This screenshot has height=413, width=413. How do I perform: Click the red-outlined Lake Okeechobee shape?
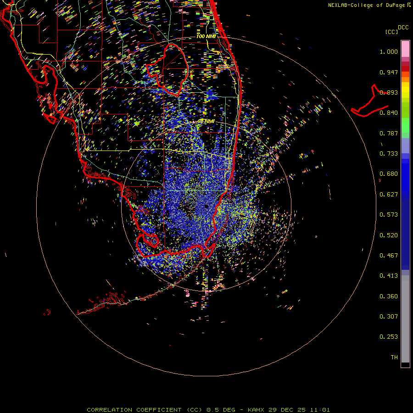167,70
